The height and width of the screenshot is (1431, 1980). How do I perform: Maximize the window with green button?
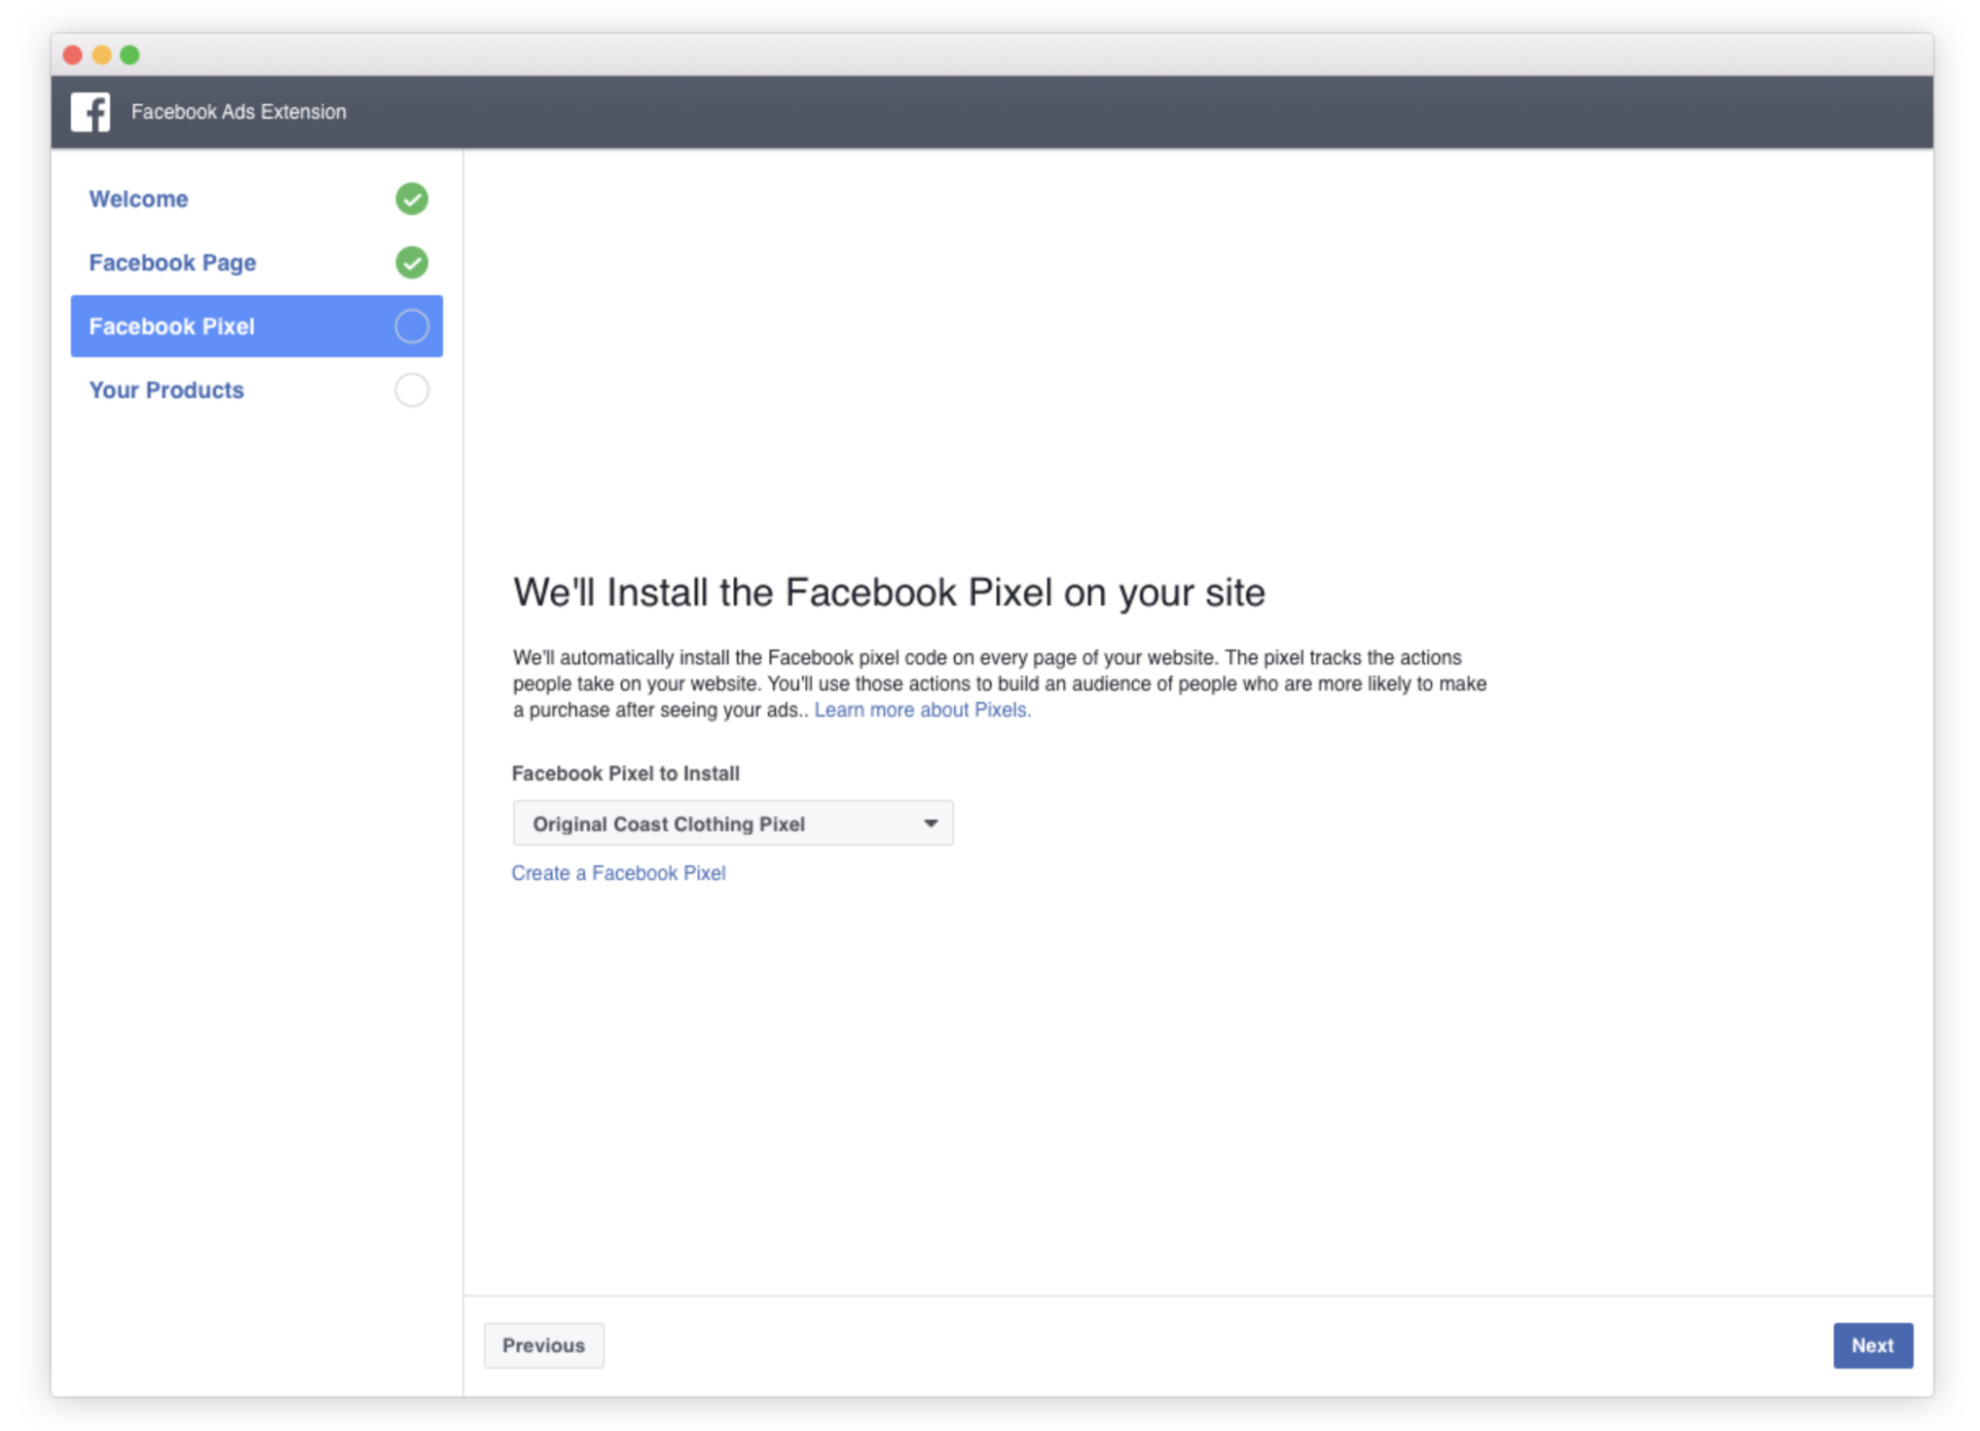[129, 55]
